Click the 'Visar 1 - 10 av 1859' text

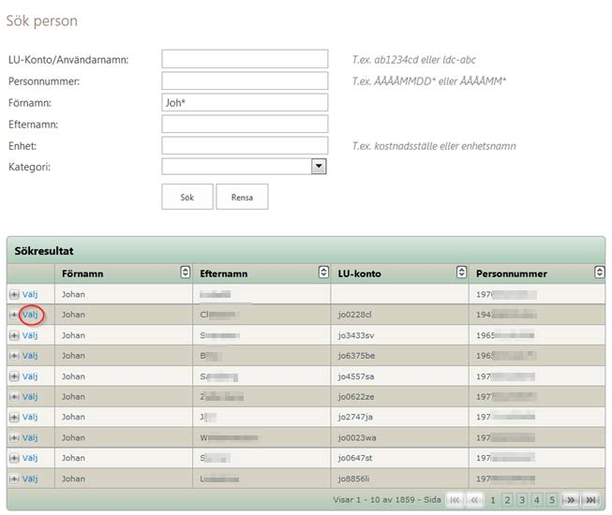pos(374,500)
